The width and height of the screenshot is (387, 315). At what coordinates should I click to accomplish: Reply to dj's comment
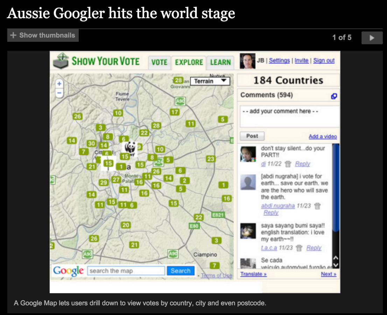pos(303,164)
